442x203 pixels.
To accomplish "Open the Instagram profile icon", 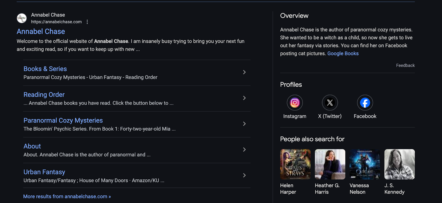I will pyautogui.click(x=295, y=103).
